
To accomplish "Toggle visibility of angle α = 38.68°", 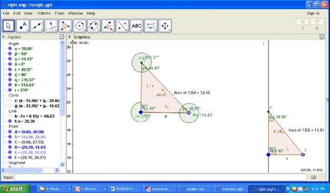I will coord(10,49).
